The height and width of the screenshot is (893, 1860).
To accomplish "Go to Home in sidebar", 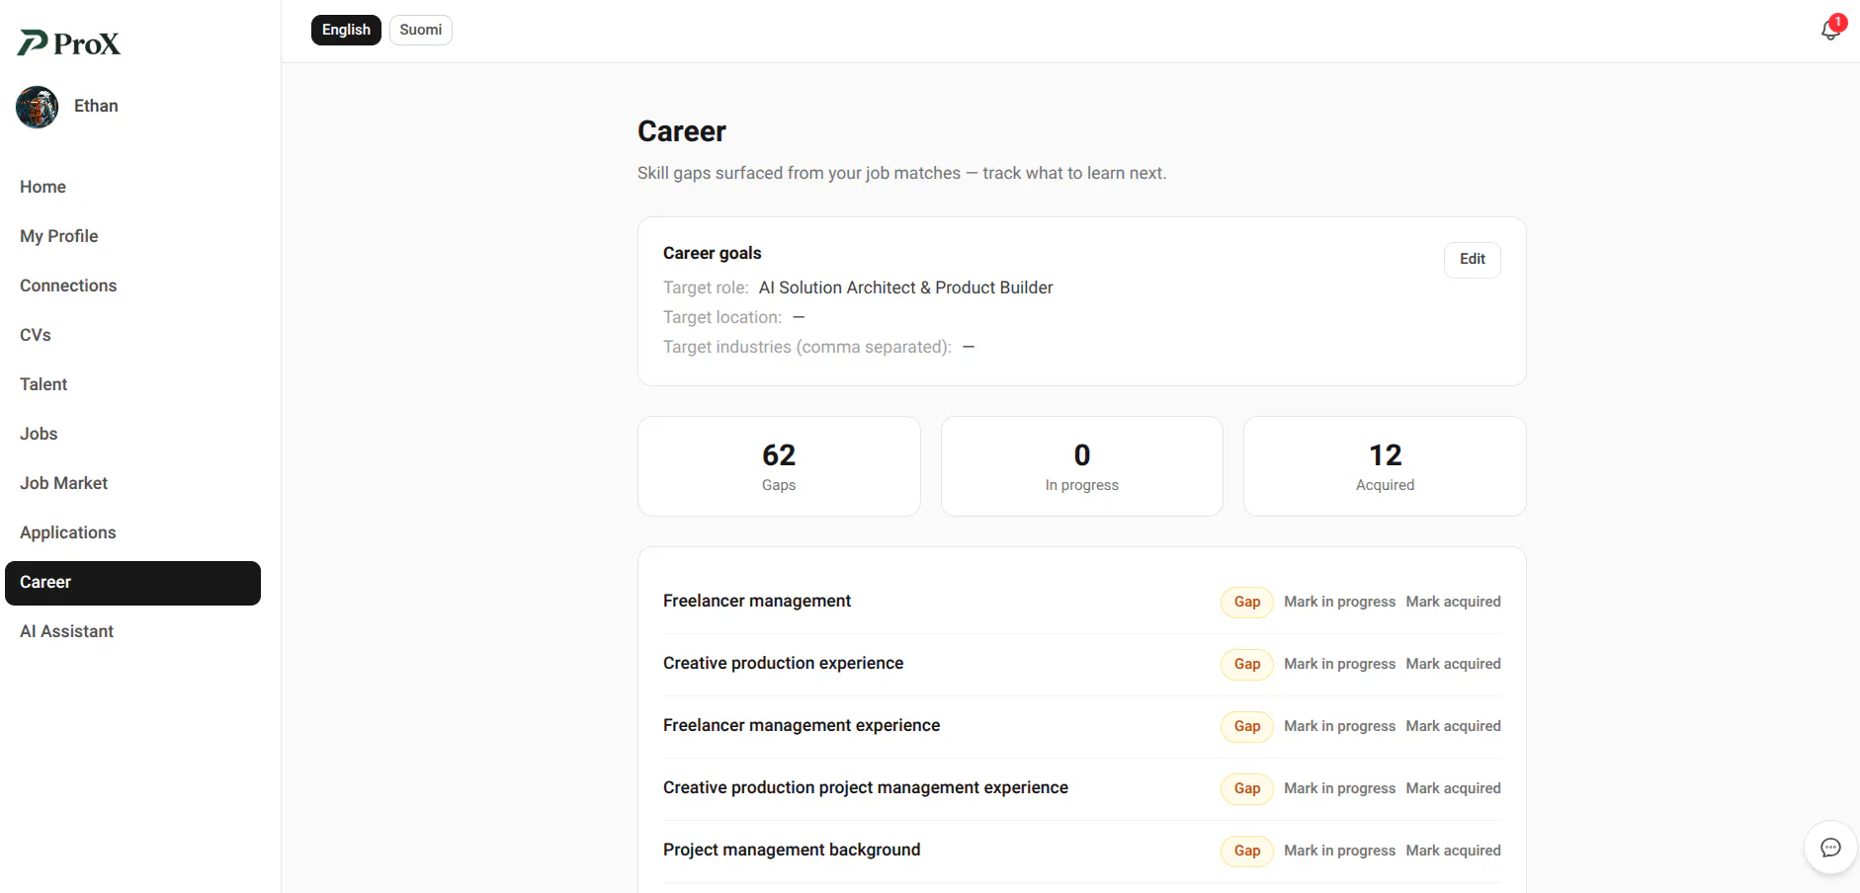I will 132,187.
